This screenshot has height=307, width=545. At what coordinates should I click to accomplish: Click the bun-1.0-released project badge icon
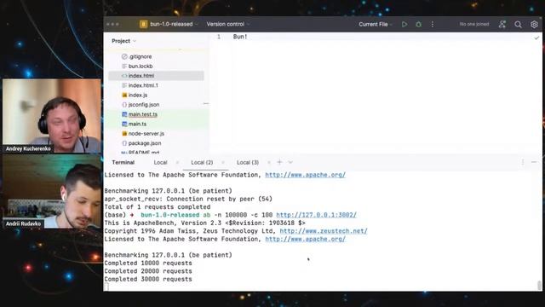[143, 24]
